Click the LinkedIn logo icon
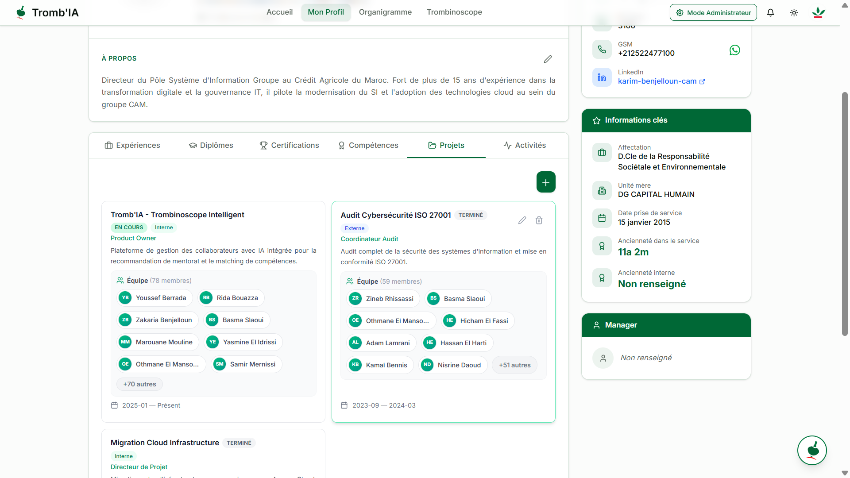The image size is (850, 478). [602, 77]
